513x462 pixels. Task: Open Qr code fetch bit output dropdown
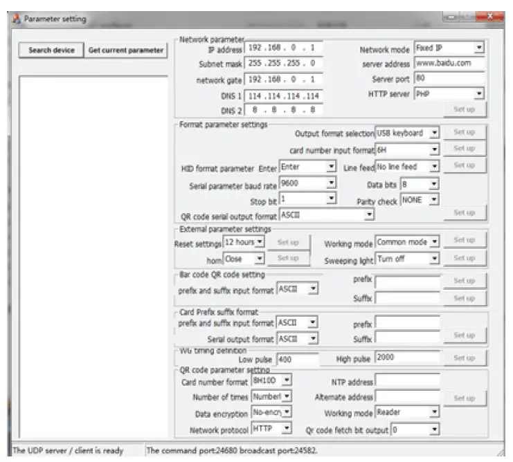434,429
